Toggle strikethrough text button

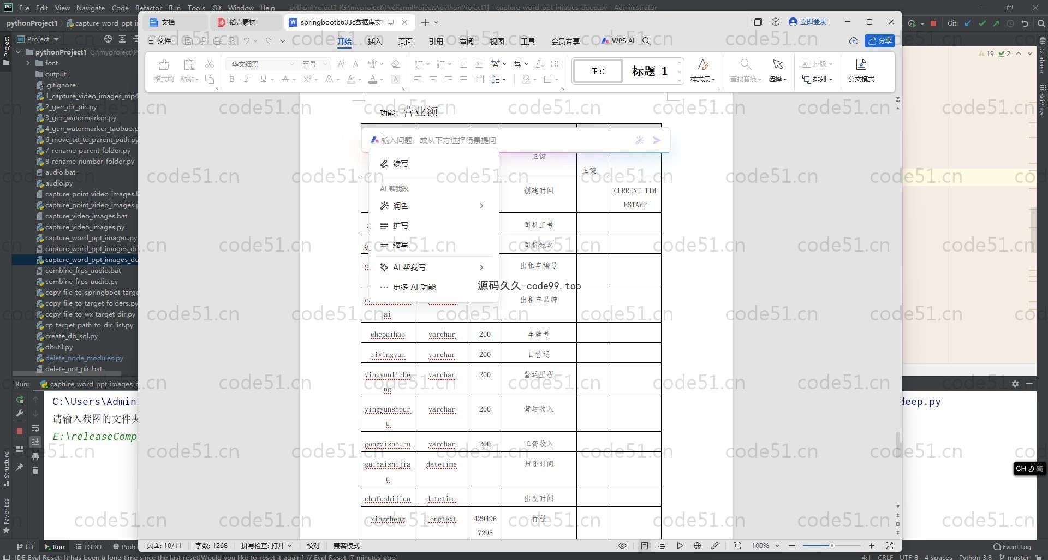point(285,79)
